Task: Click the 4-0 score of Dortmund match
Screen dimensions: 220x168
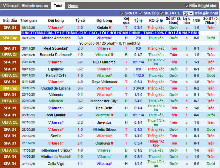Action: pos(80,55)
